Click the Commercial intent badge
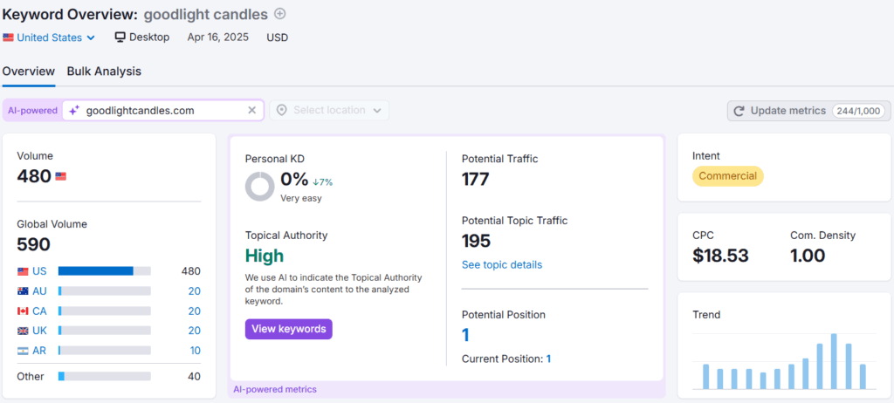 pyautogui.click(x=727, y=176)
